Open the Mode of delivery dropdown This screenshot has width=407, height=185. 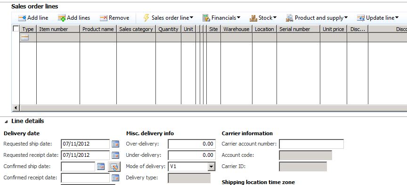(212, 167)
